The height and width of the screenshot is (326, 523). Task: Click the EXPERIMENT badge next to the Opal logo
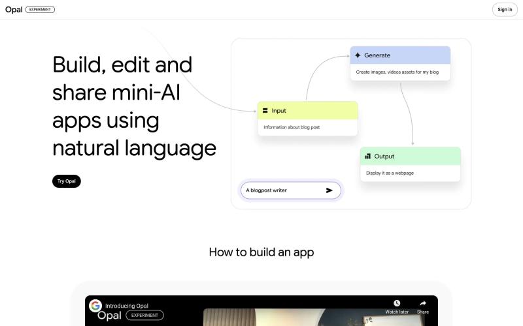(x=40, y=10)
